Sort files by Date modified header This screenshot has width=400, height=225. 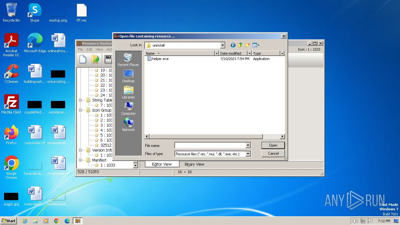tap(233, 53)
